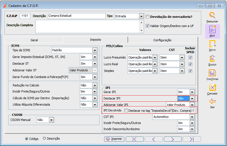Open the CST IPI dropdown

(192, 117)
